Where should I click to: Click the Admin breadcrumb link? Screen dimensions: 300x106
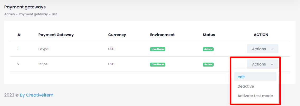click(10, 14)
